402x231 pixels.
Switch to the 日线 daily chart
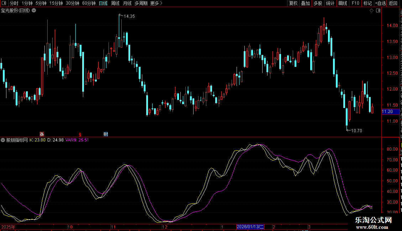pos(103,3)
